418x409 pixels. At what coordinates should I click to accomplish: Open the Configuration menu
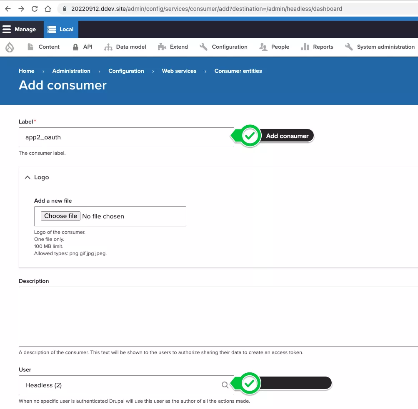pyautogui.click(x=224, y=47)
